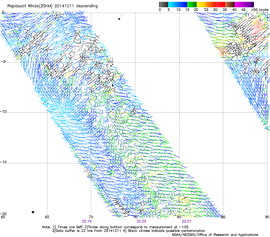Viewport: 270px width, 237px height.
Task: Click the longitude label 85
Action: click(223, 217)
